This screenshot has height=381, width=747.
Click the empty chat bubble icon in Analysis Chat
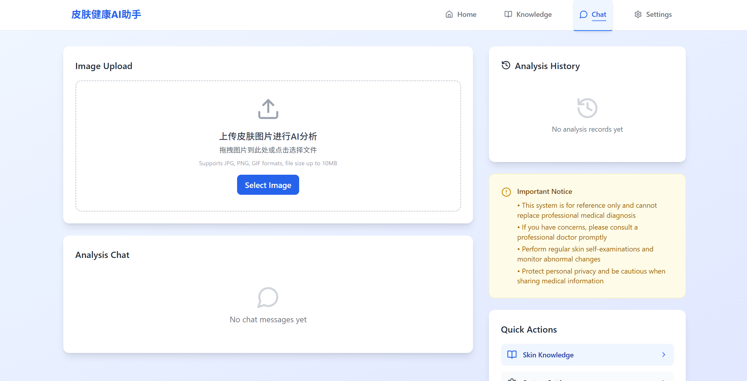pyautogui.click(x=268, y=297)
